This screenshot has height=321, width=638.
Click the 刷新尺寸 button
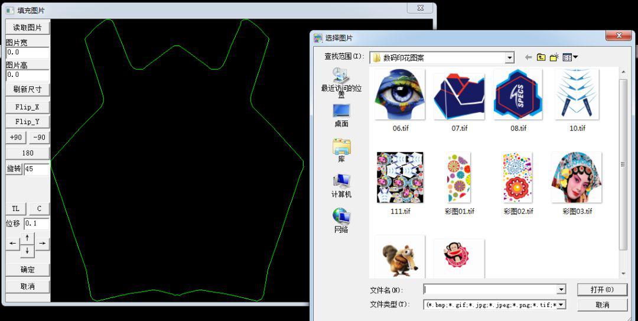(28, 89)
